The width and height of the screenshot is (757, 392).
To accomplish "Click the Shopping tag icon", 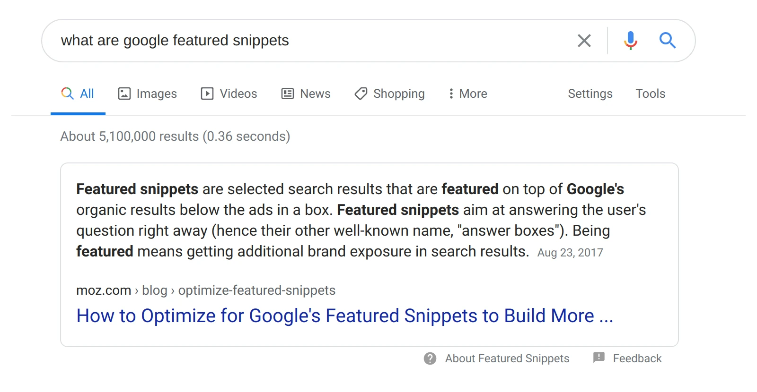I will click(x=361, y=94).
